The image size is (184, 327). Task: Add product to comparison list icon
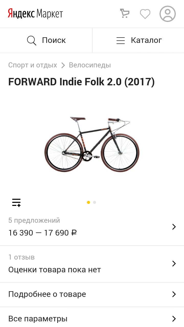tap(16, 202)
